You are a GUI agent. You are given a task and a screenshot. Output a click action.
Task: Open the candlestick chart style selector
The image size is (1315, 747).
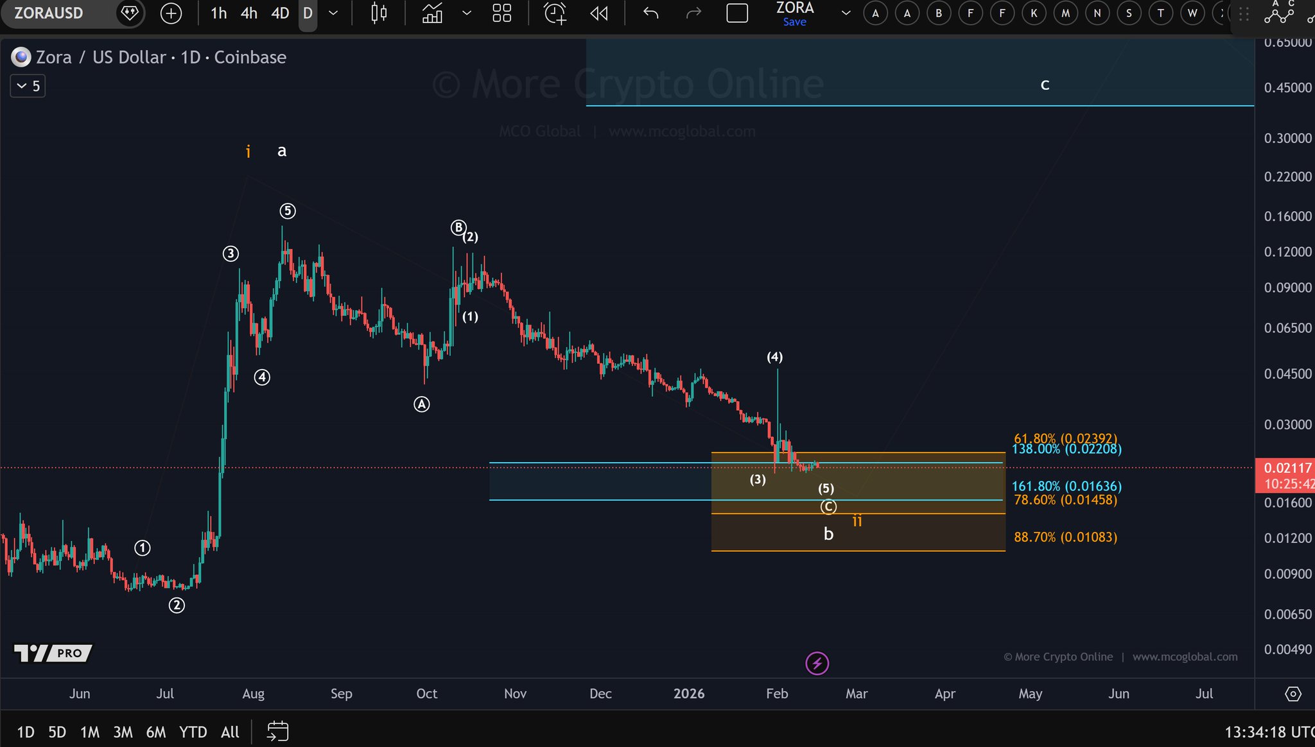tap(379, 13)
